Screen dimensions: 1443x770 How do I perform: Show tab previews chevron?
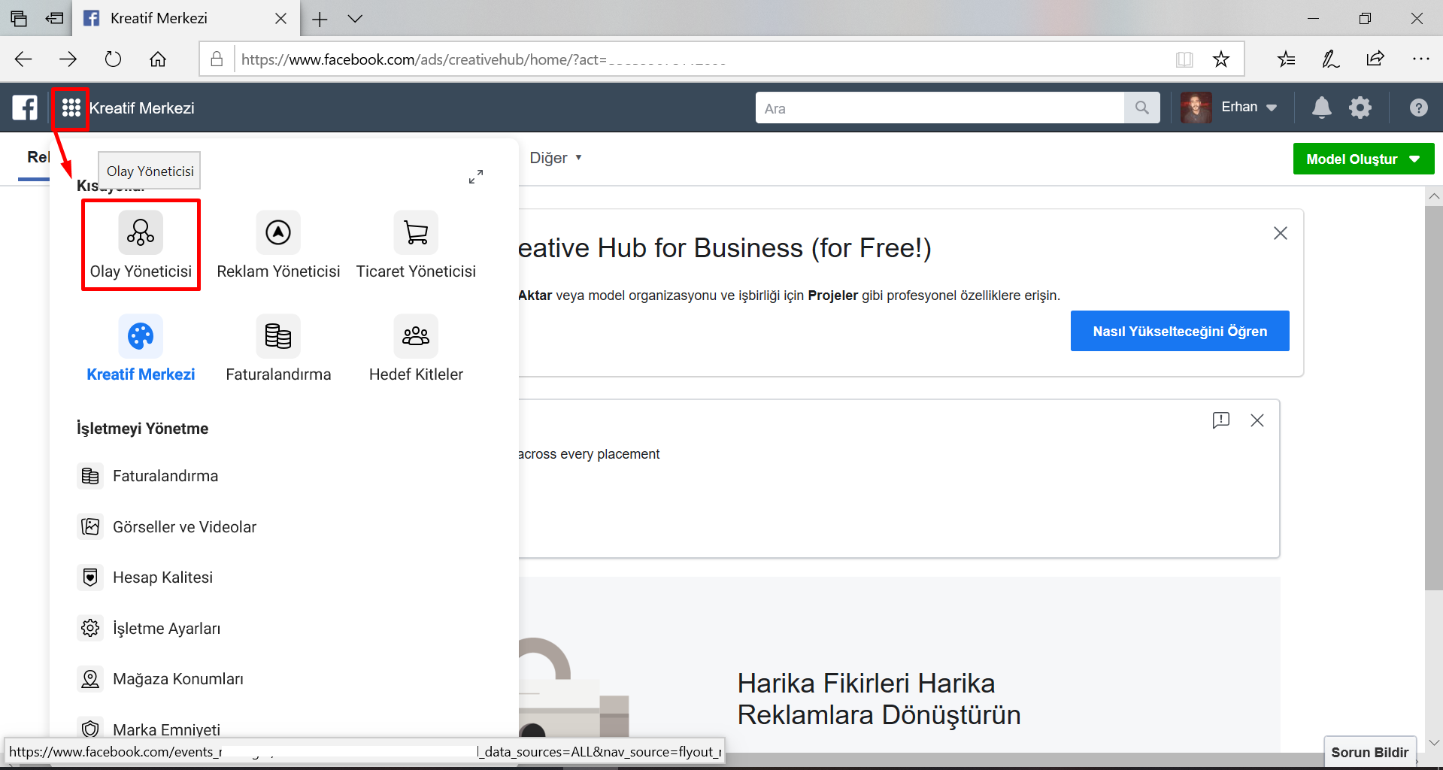point(355,19)
